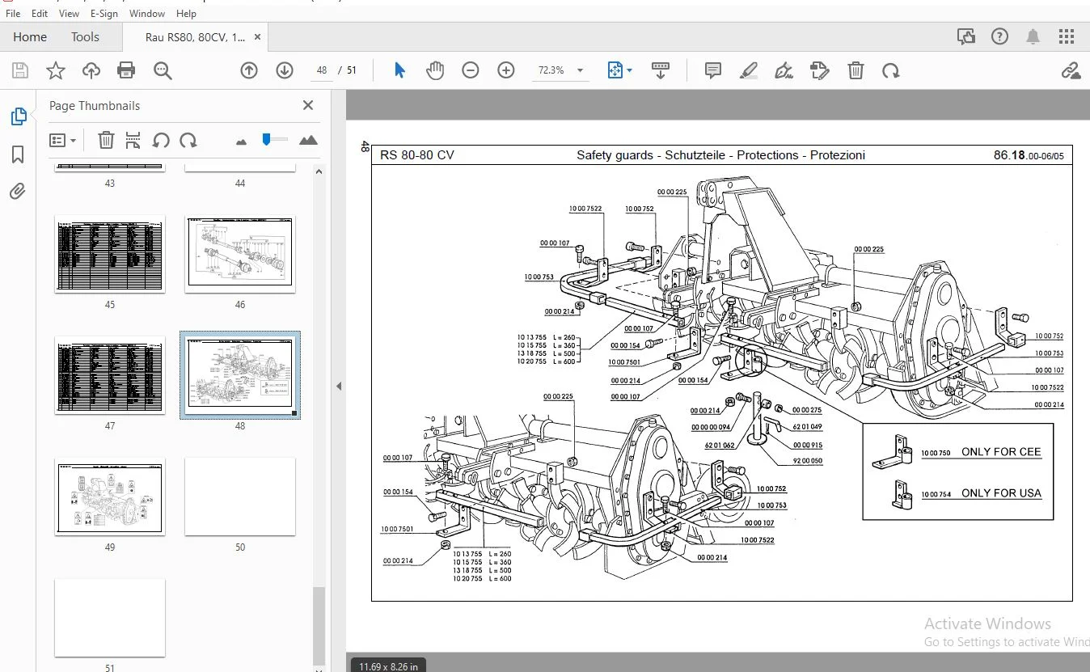Select page 45 thumbnail

click(x=110, y=254)
